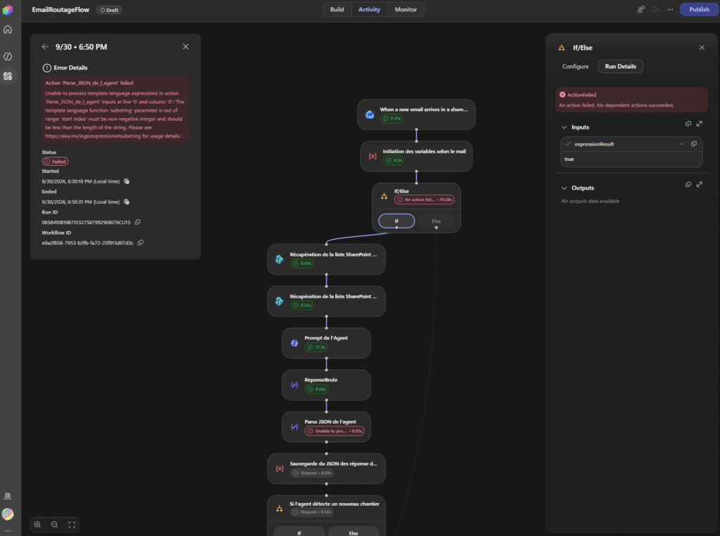Switch to the Activity tab
The height and width of the screenshot is (536, 720).
point(369,10)
